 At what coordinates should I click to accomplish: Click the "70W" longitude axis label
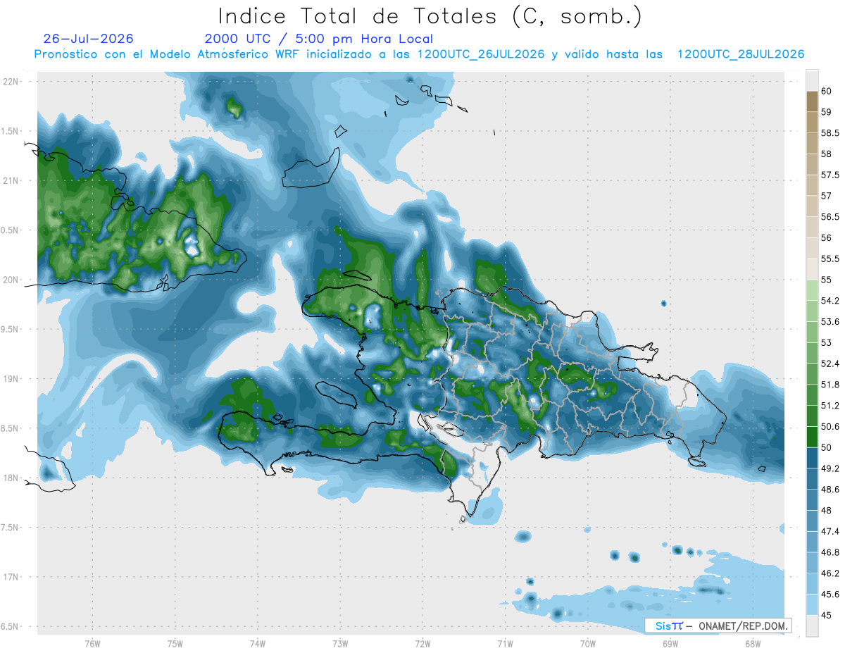[588, 643]
